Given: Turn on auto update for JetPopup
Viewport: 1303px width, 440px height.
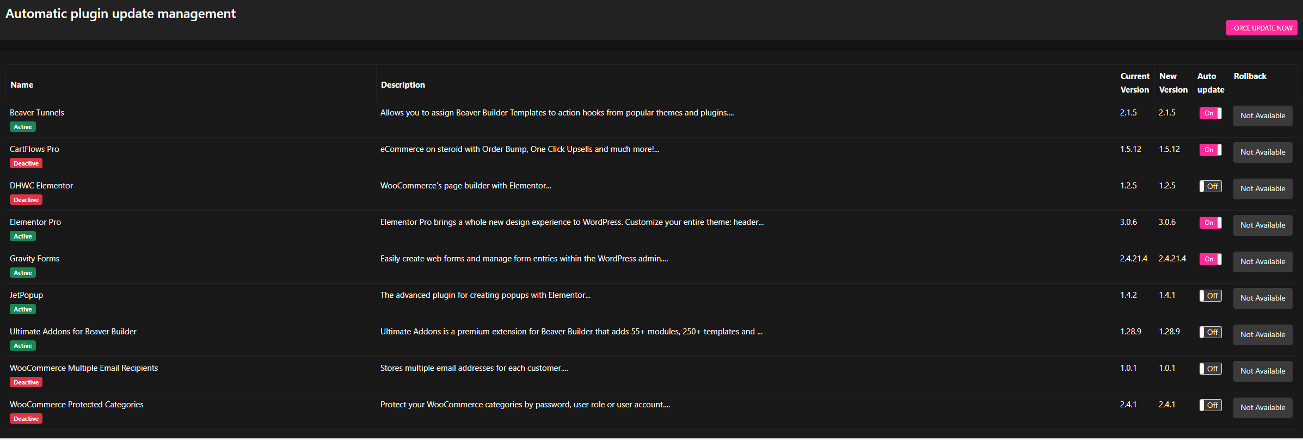Looking at the screenshot, I should point(1210,296).
